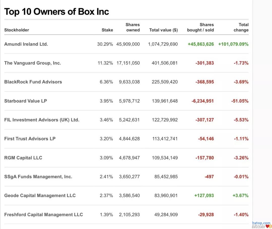Click Freshford Capital Management LLC
The height and width of the screenshot is (229, 272).
43,215
